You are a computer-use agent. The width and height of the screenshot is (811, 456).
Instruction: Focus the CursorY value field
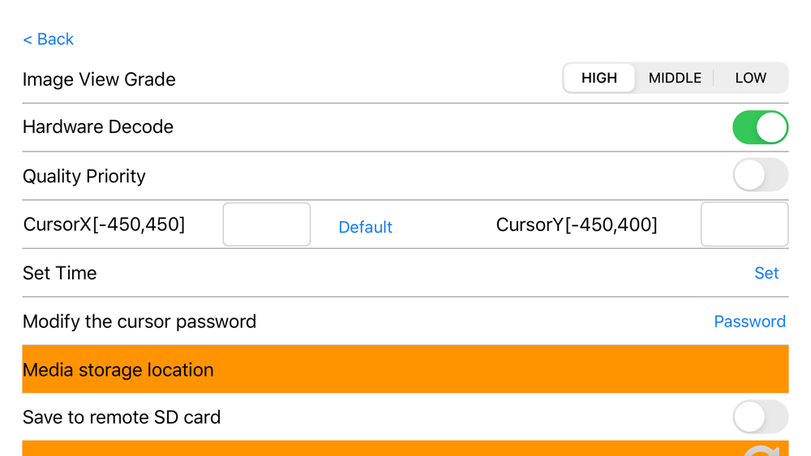pyautogui.click(x=744, y=224)
